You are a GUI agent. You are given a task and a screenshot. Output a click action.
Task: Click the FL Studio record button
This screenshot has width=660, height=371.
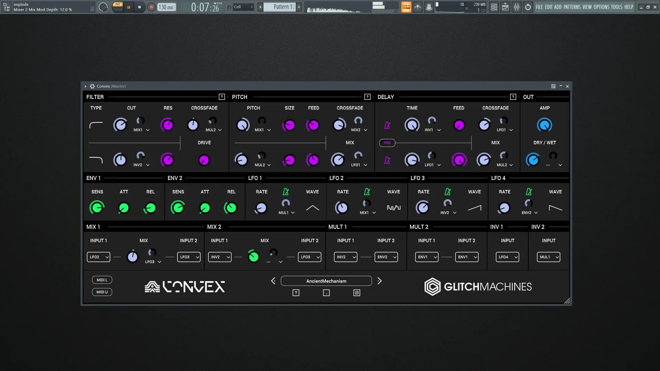[x=151, y=7]
